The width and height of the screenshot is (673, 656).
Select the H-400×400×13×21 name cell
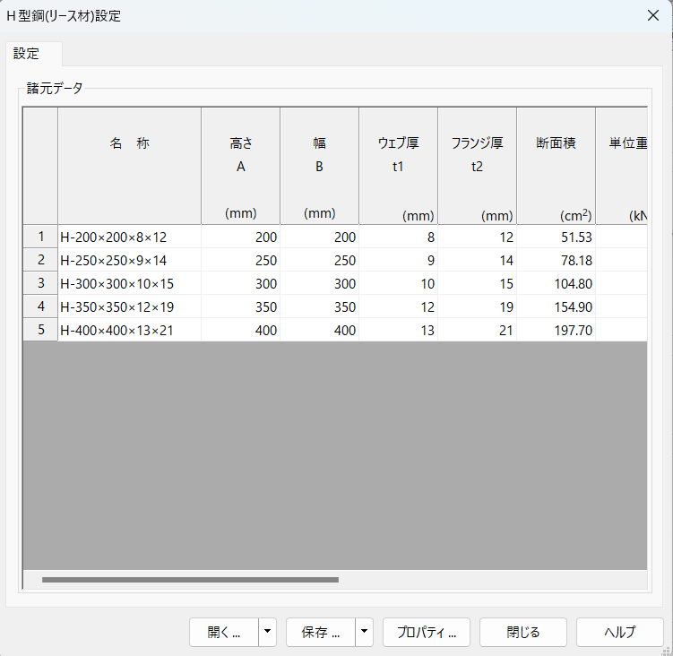point(129,330)
